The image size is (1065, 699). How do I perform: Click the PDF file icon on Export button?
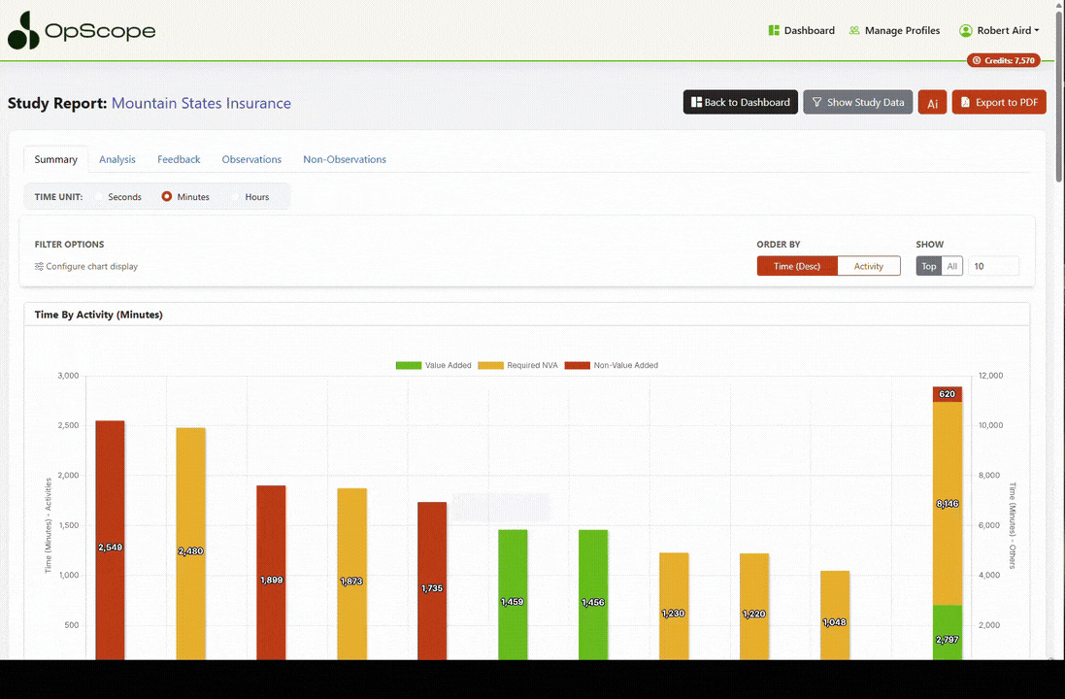(x=965, y=103)
